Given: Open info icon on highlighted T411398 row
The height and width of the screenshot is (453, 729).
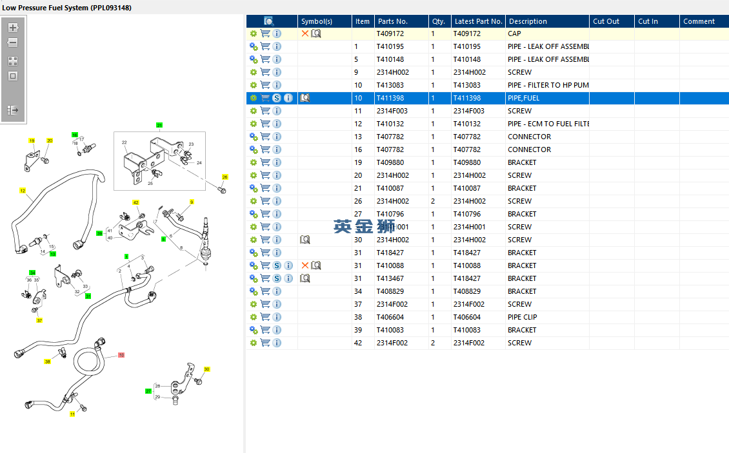Looking at the screenshot, I should [x=288, y=98].
